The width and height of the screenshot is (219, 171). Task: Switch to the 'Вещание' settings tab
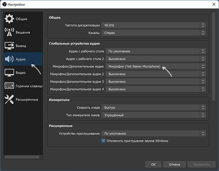23,33
